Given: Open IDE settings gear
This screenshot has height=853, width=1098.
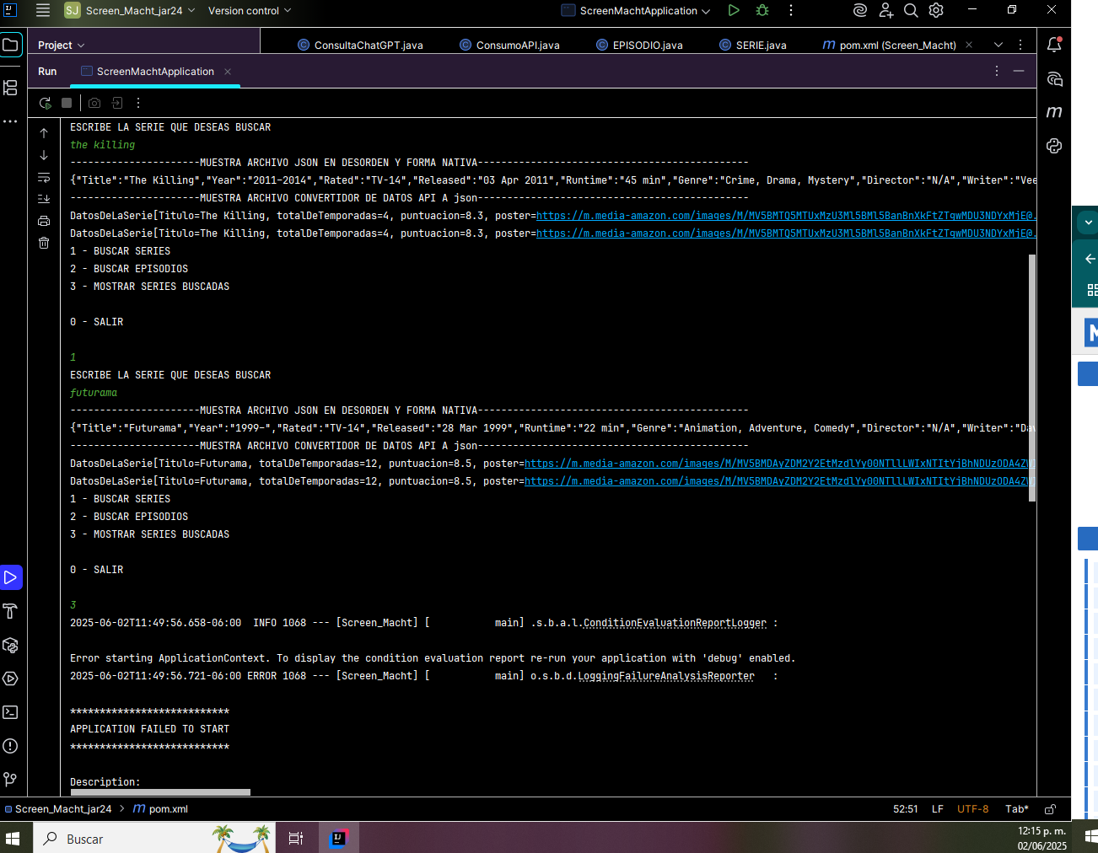Looking at the screenshot, I should [x=936, y=10].
